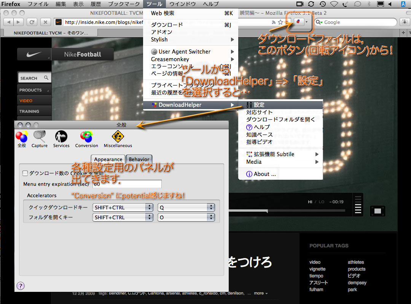This screenshot has height=304, width=411.
Task: Click the vignette popular tag
Action: 317,269
